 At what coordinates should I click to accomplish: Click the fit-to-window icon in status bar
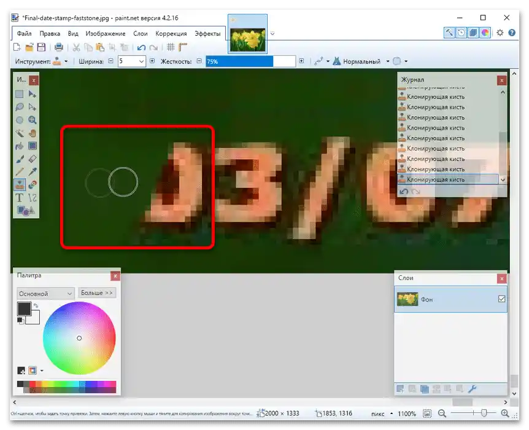(427, 413)
